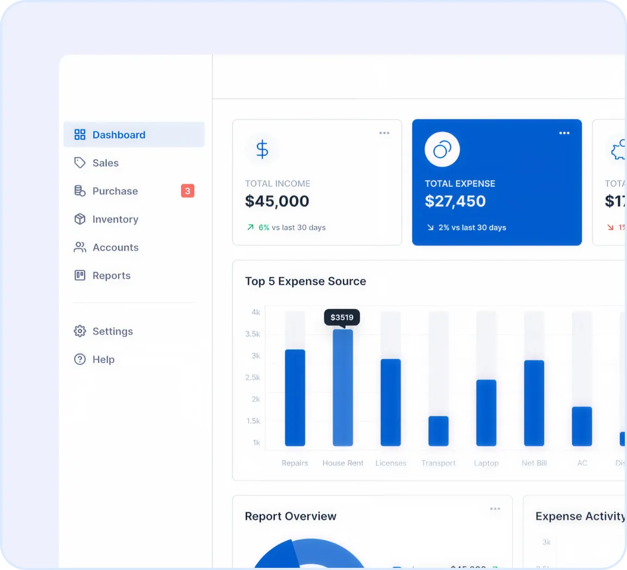Viewport: 627px width, 570px height.
Task: Click the Licenses axis label
Action: (x=391, y=463)
